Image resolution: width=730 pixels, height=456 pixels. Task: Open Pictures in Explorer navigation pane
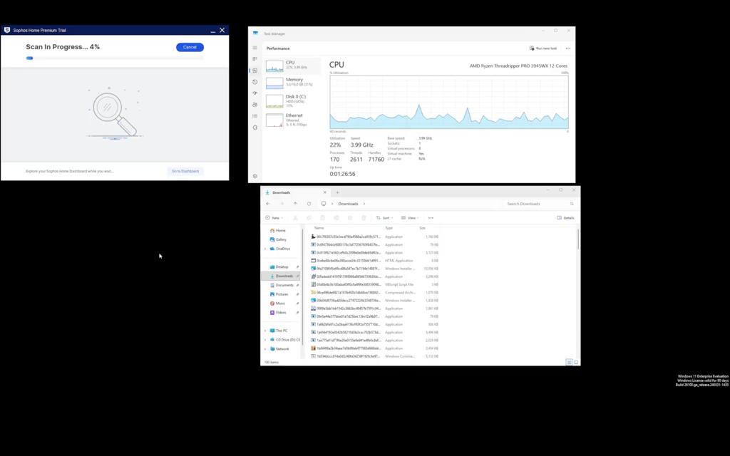(x=282, y=294)
